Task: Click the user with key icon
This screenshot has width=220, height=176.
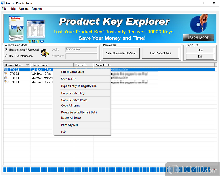Action: (x=45, y=53)
